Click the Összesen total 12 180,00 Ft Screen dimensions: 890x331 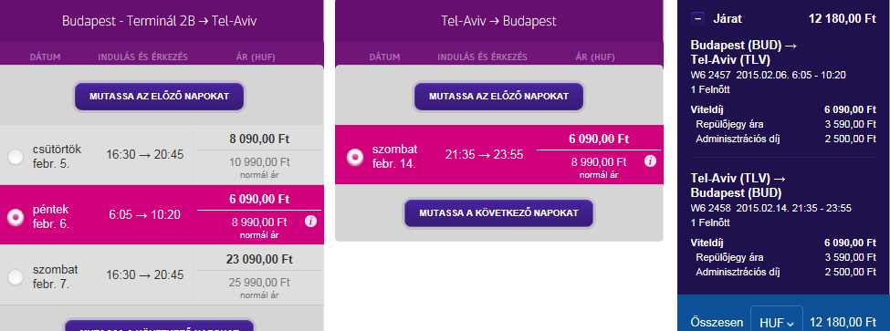point(843,322)
